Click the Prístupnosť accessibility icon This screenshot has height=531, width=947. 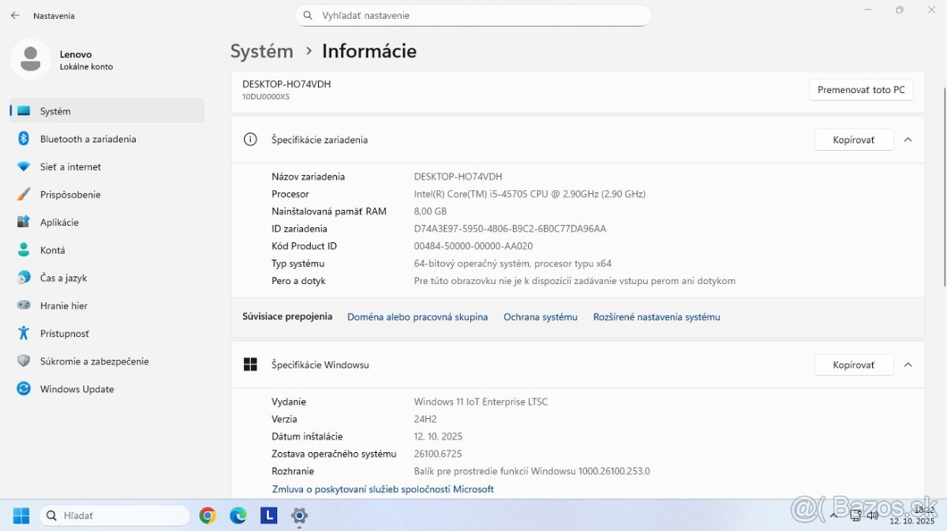[23, 333]
